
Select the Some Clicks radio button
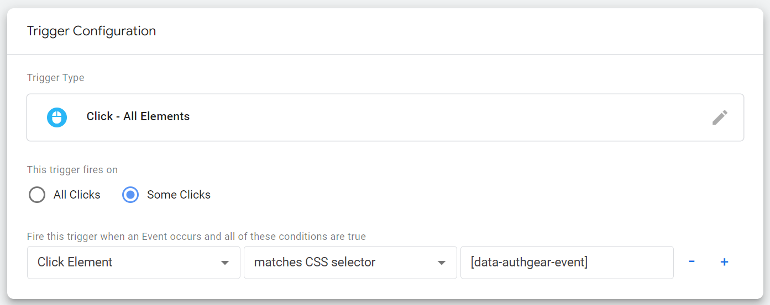point(130,195)
